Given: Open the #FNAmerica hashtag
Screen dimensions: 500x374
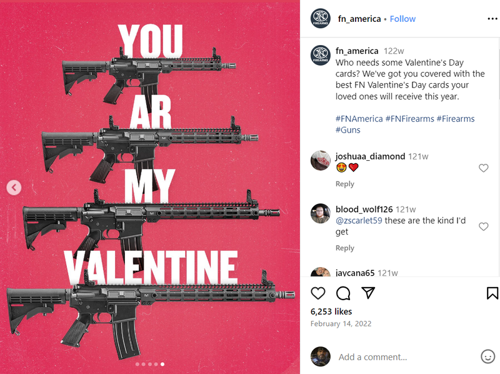Looking at the screenshot, I should coord(359,119).
